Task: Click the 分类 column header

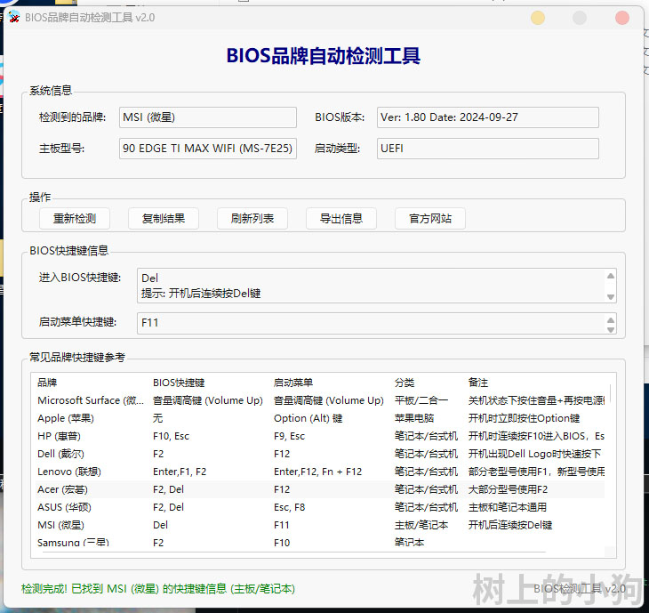Action: click(x=405, y=383)
